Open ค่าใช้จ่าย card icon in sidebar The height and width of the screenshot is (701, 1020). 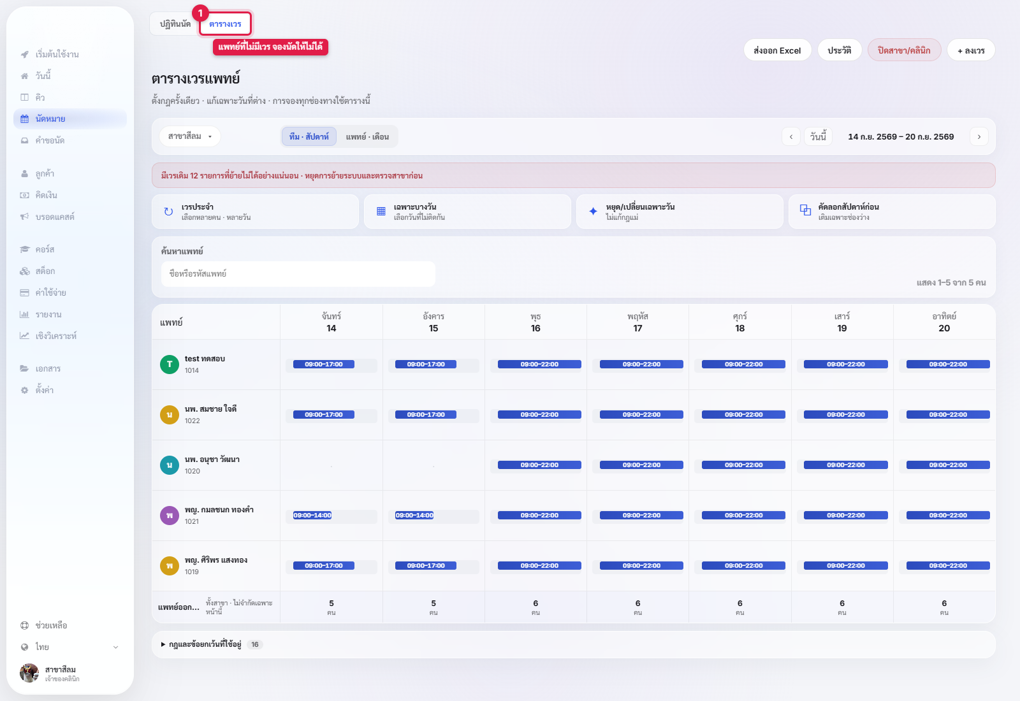point(24,293)
